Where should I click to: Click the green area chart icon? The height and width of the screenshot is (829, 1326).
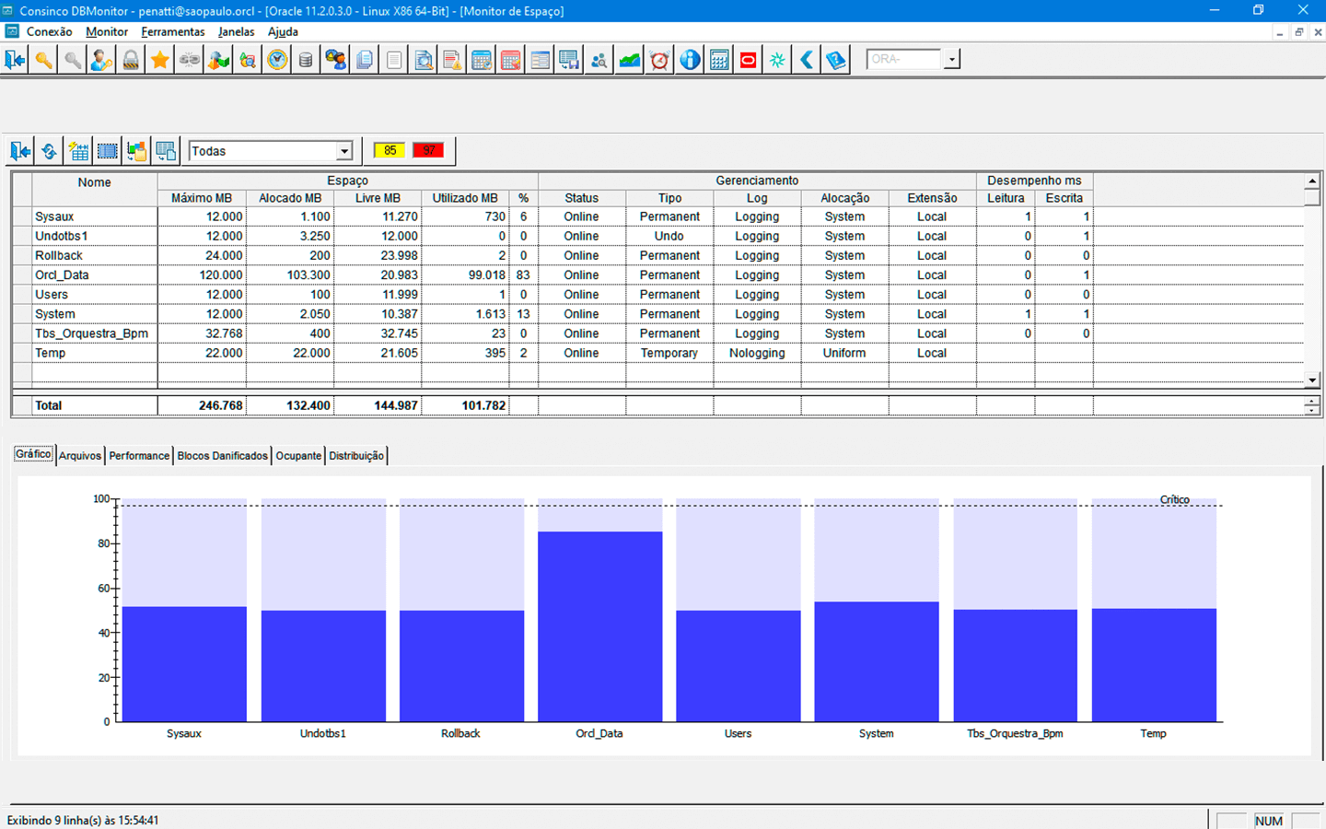click(x=630, y=60)
